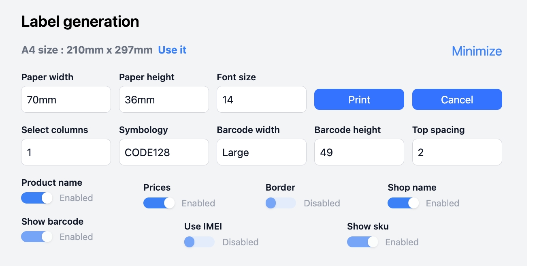Viewport: 537px width, 266px height.
Task: Focus the Paper height field showing 36mm
Action: pyautogui.click(x=164, y=99)
